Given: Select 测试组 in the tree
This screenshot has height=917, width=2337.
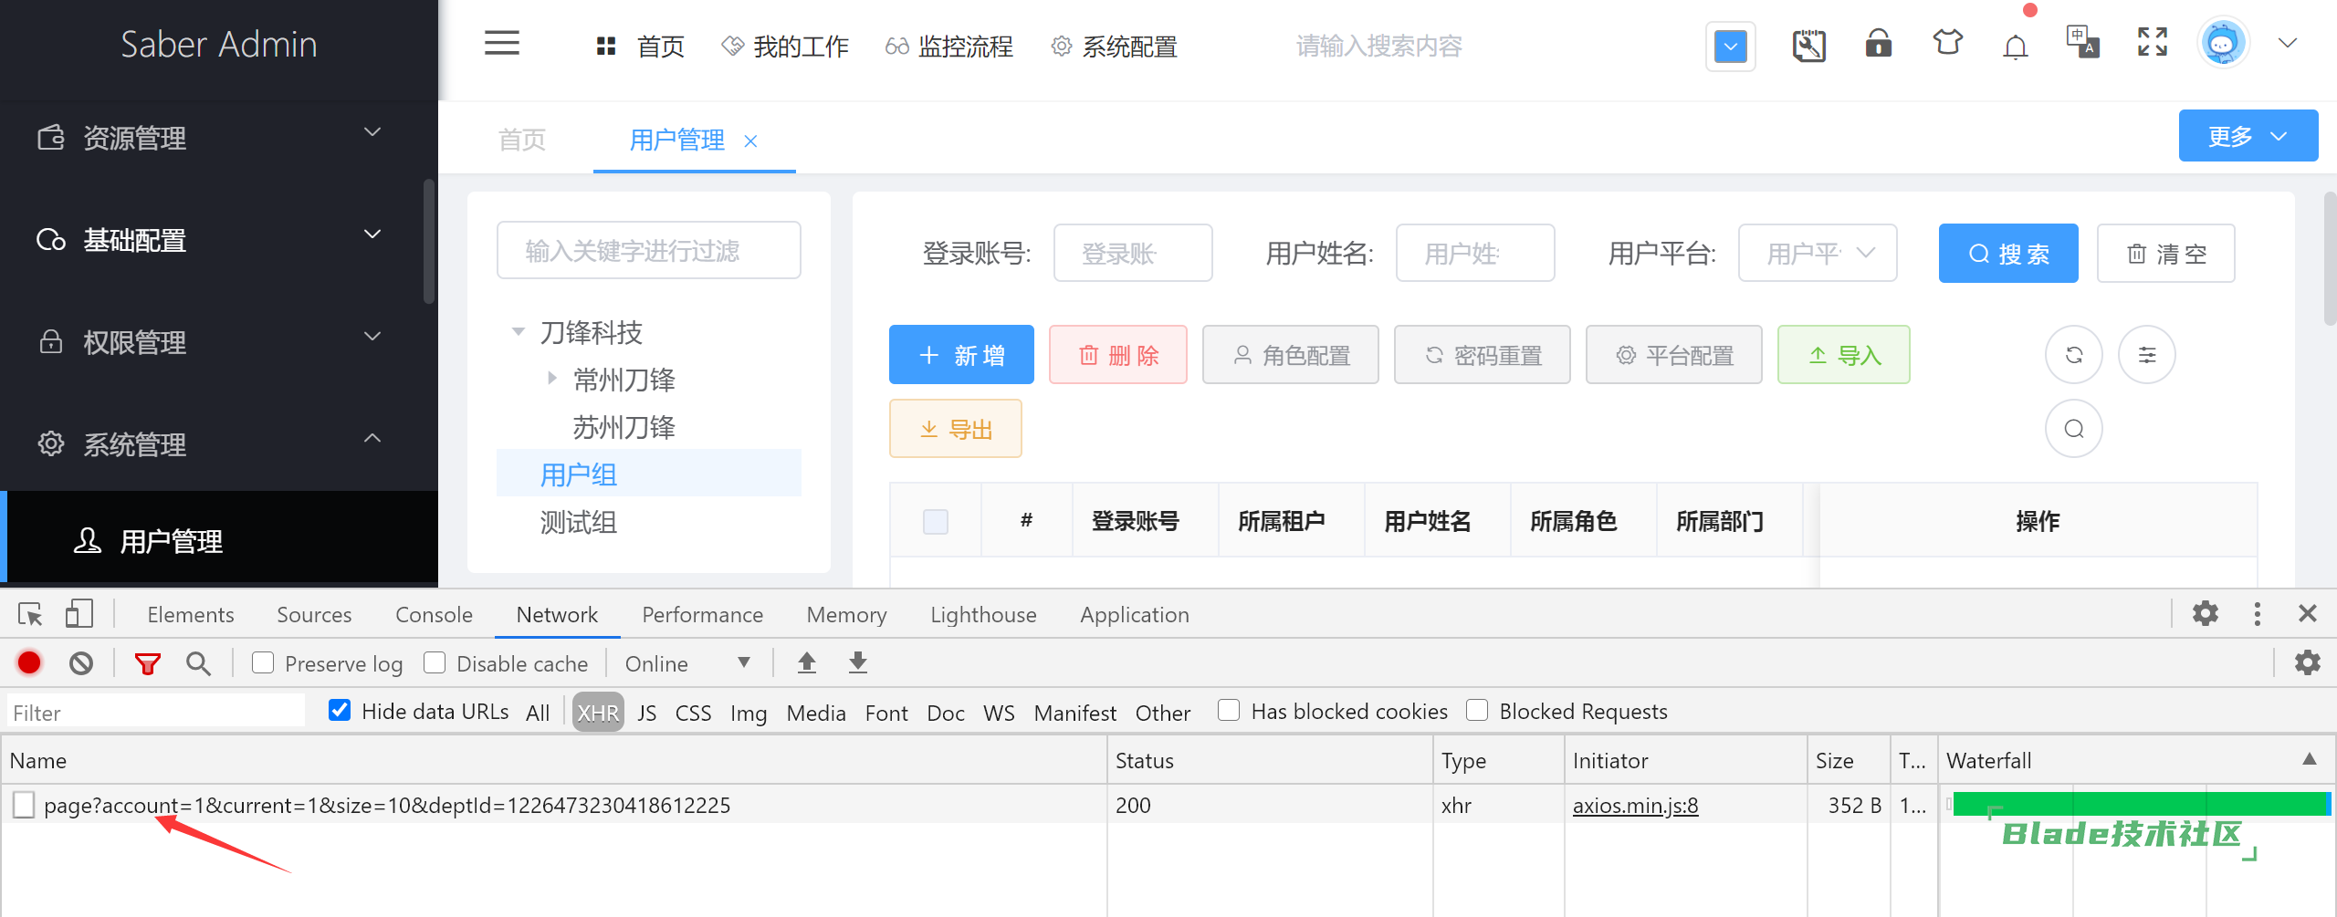Looking at the screenshot, I should [579, 522].
